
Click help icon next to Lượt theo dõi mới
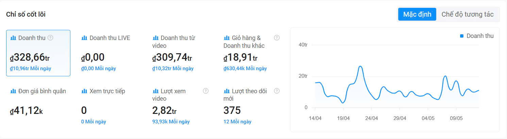click(x=277, y=91)
